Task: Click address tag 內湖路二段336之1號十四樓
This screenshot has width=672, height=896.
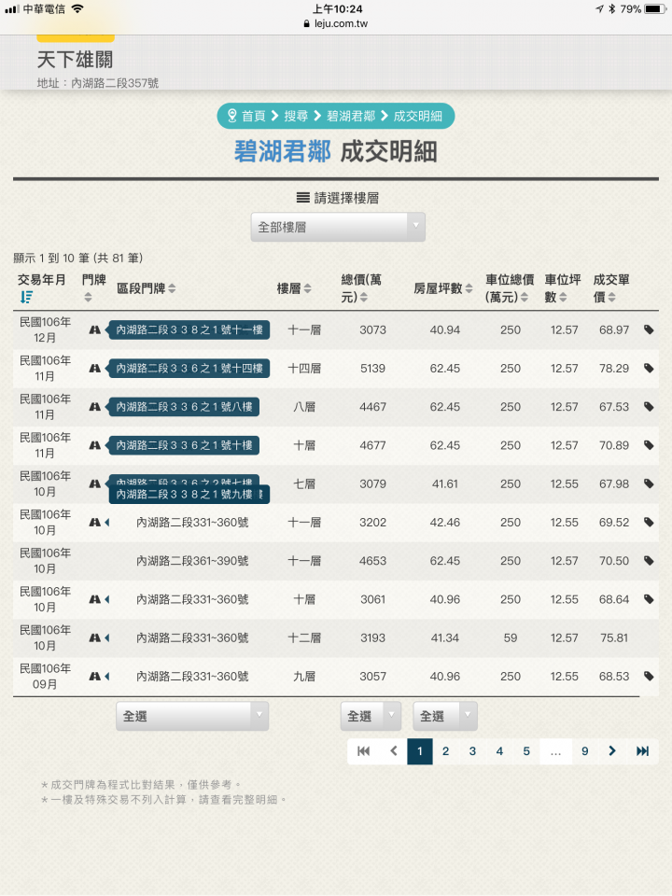Action: 189,368
